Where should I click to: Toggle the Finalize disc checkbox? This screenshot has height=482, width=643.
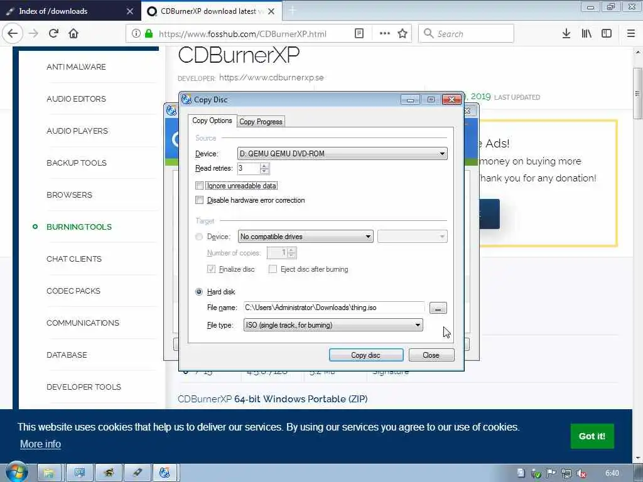(x=211, y=269)
